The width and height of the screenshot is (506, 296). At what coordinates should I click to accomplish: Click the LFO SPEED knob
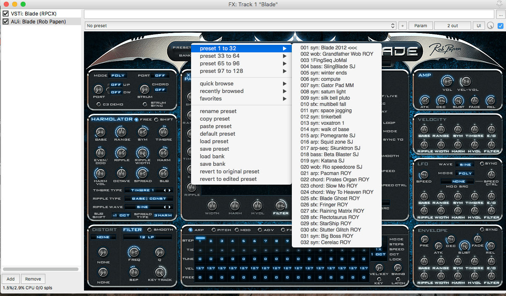(x=424, y=175)
